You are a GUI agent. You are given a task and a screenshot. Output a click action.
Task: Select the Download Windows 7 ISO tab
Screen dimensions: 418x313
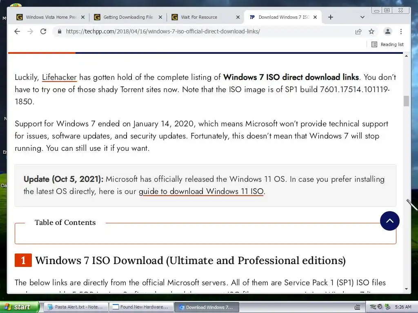(282, 17)
